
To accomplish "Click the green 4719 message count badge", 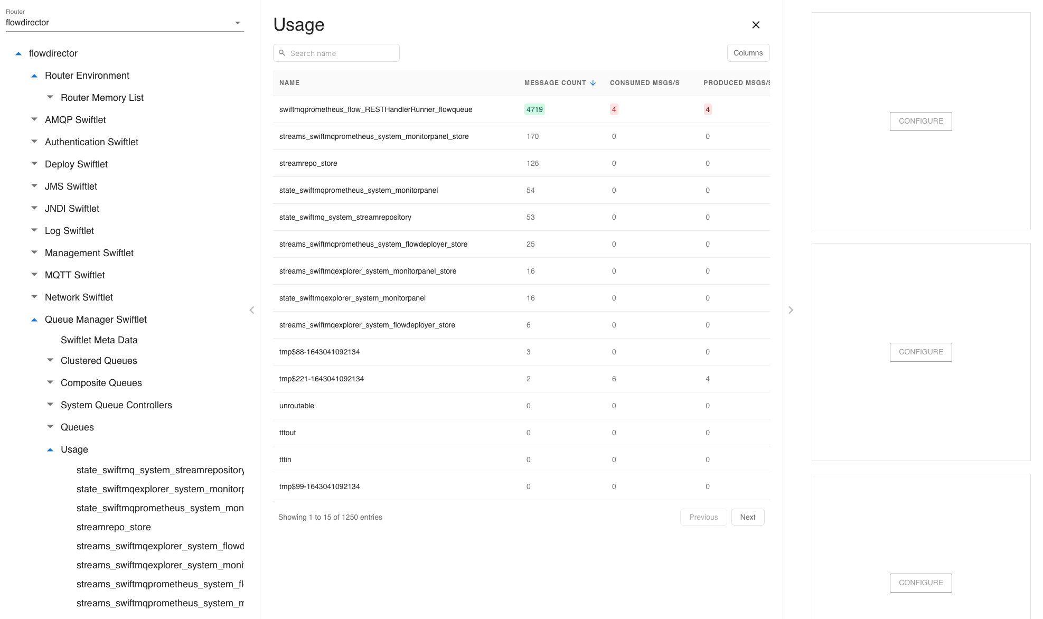I will (534, 109).
